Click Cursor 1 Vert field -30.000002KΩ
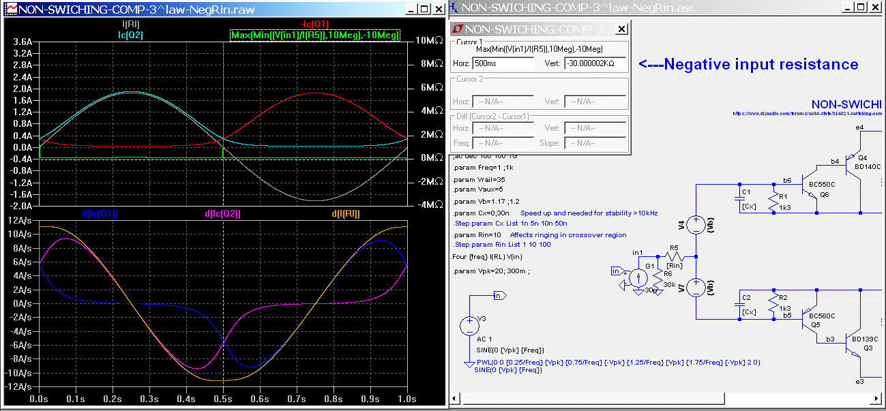Image resolution: width=886 pixels, height=411 pixels. [x=595, y=63]
